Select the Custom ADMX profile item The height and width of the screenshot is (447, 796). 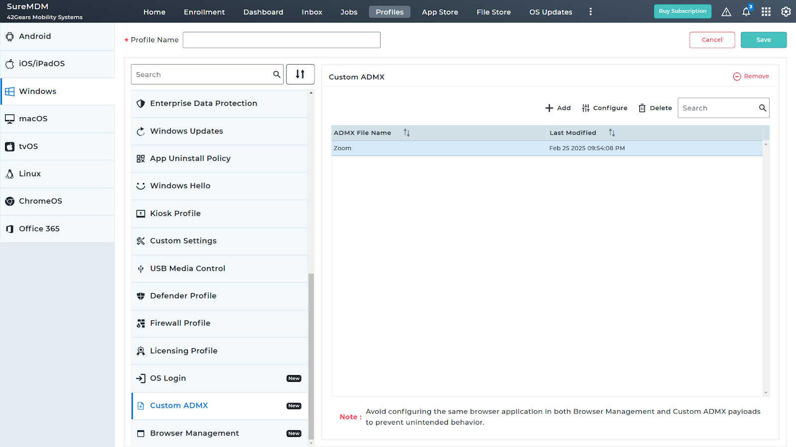pos(220,406)
